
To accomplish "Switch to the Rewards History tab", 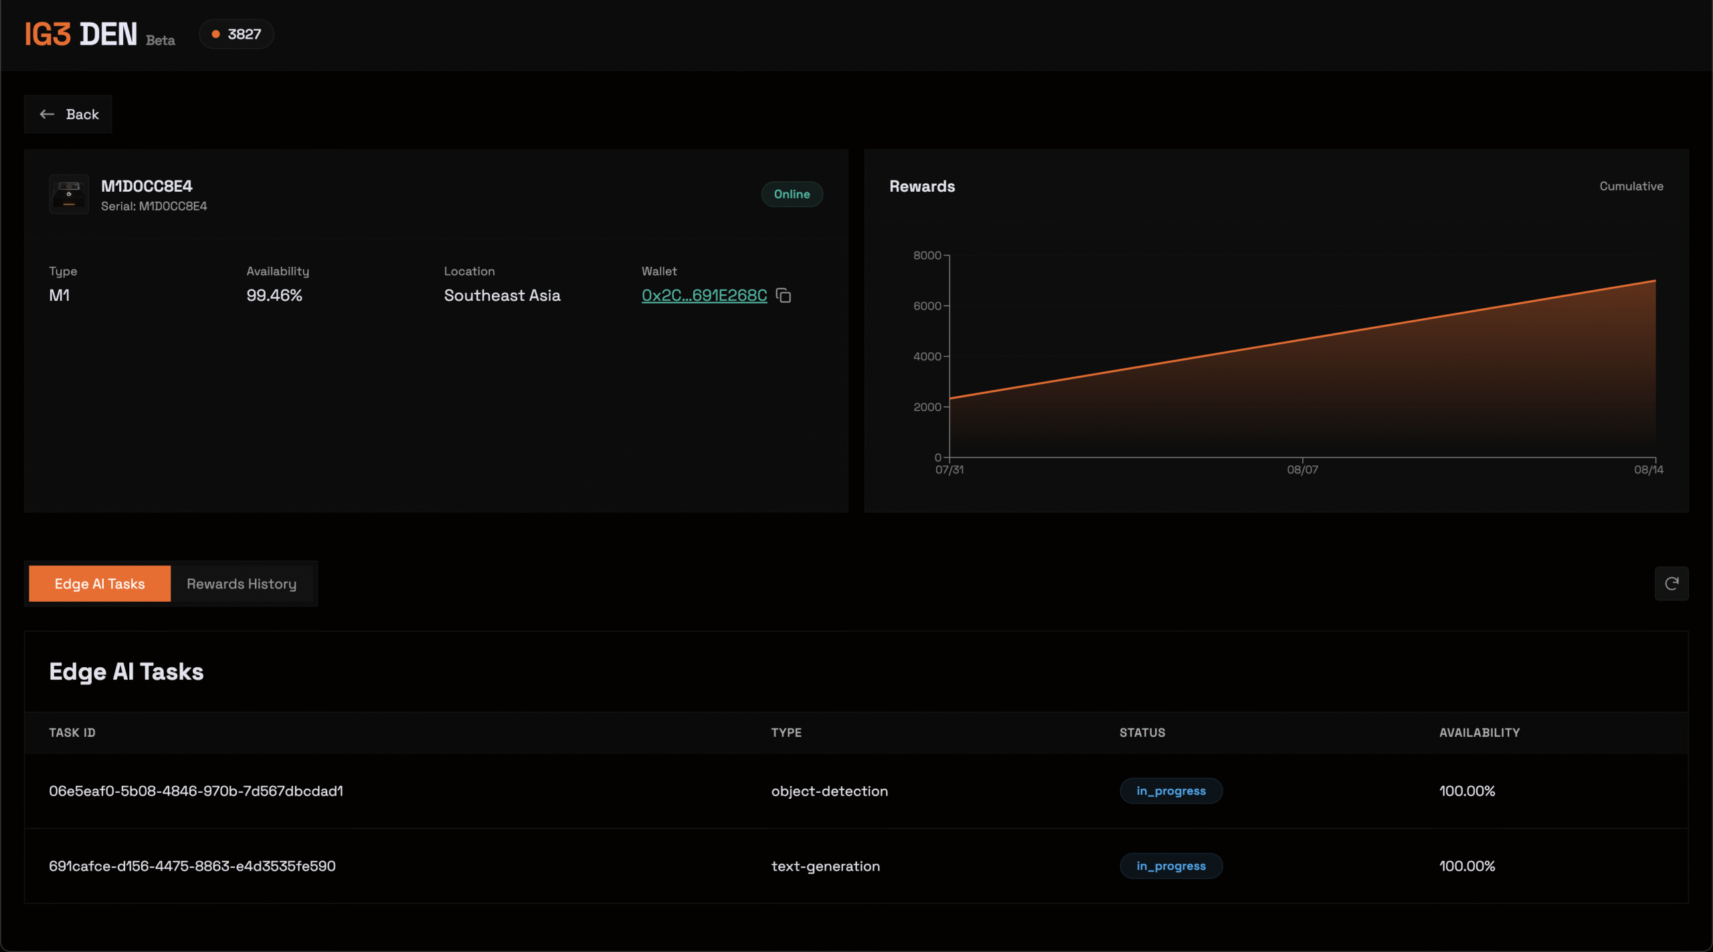I will (x=241, y=584).
